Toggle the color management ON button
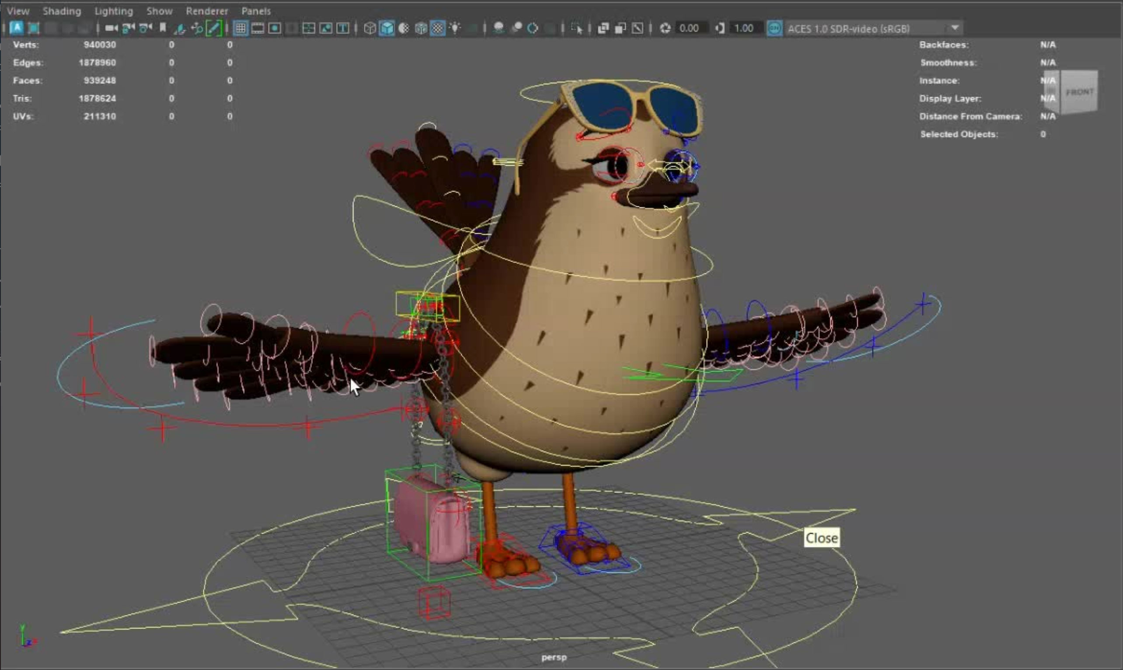1123x670 pixels. pyautogui.click(x=774, y=28)
